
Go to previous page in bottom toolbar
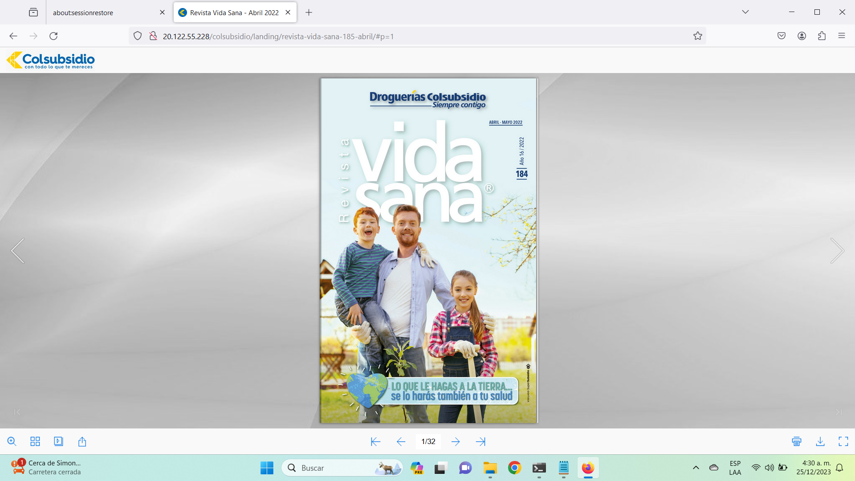pos(401,441)
